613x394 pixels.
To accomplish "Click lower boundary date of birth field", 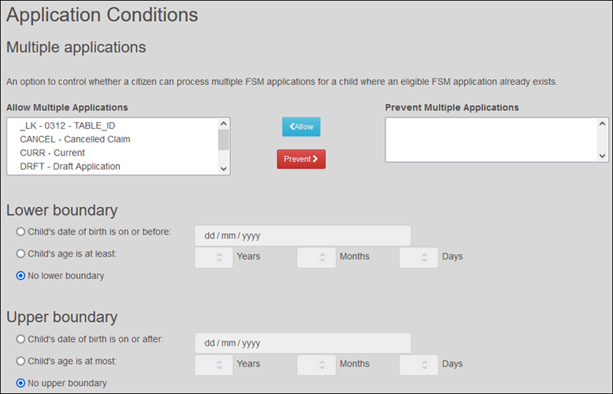I will coord(302,235).
